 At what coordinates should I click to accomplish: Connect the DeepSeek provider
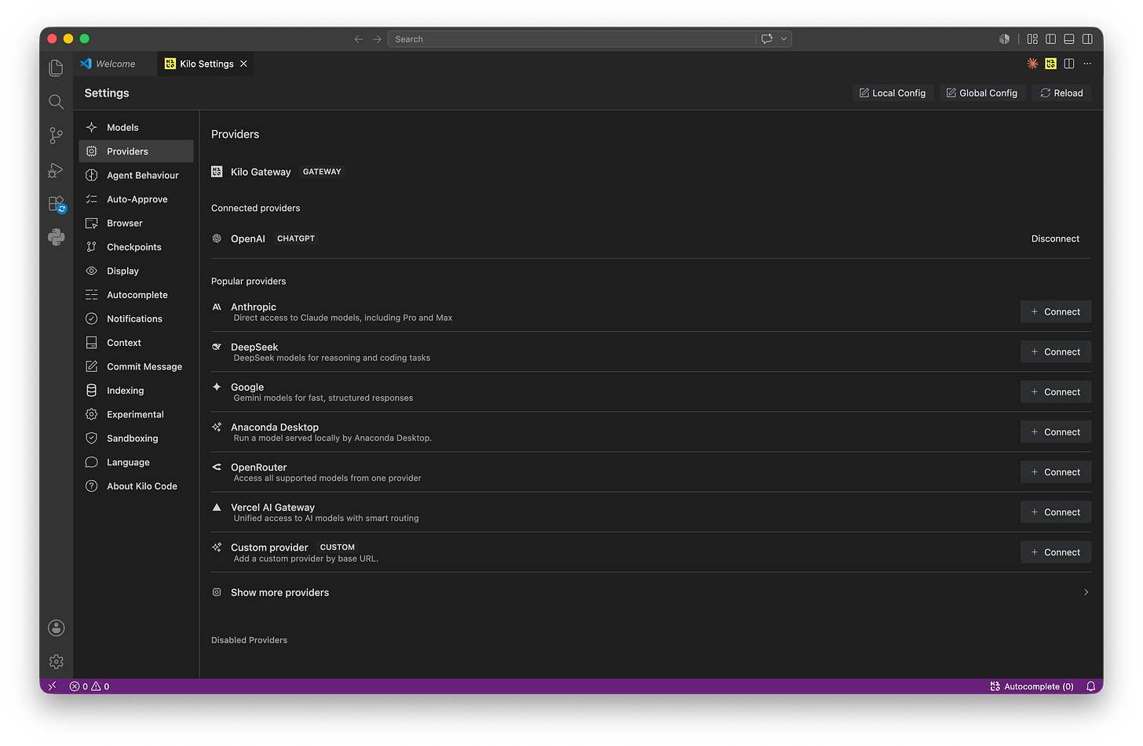click(x=1056, y=351)
